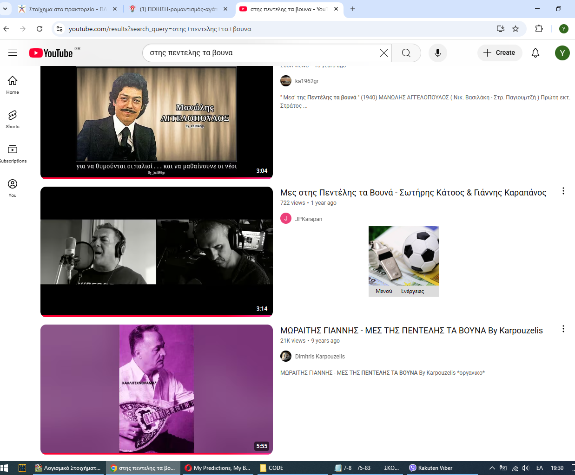Screen dimensions: 575x475
Task: Expand the Chrome tab search dropdown
Action: [x=5, y=9]
